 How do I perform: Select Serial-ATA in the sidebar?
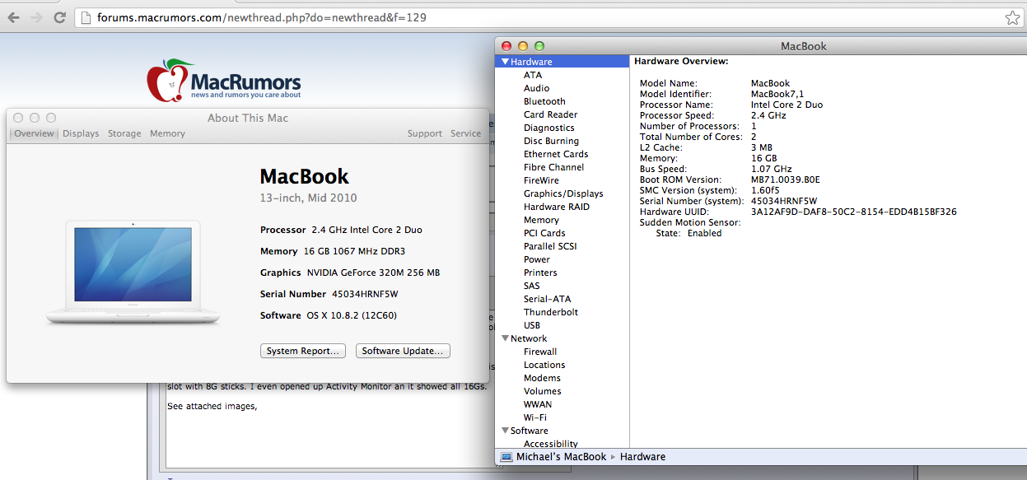click(547, 299)
